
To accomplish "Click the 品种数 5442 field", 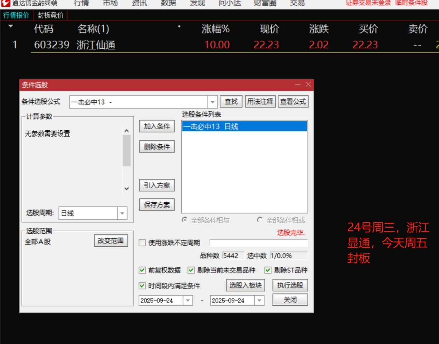I will [x=233, y=256].
